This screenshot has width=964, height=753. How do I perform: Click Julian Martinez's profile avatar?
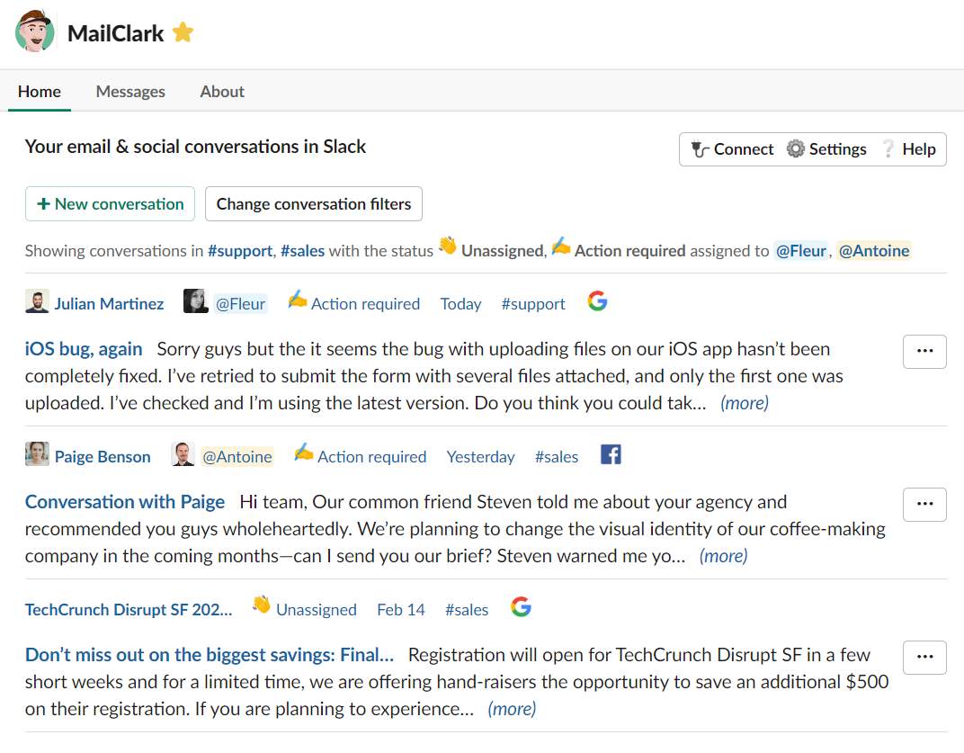click(x=37, y=302)
